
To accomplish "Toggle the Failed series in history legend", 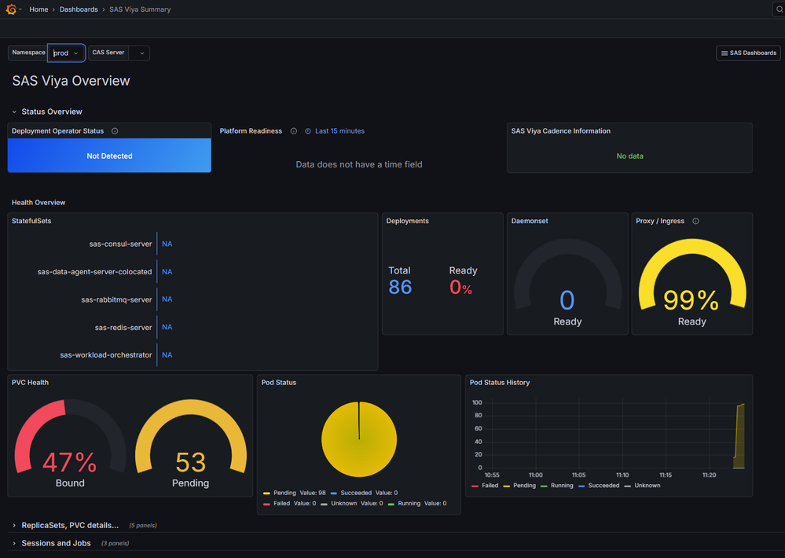I will pyautogui.click(x=485, y=486).
